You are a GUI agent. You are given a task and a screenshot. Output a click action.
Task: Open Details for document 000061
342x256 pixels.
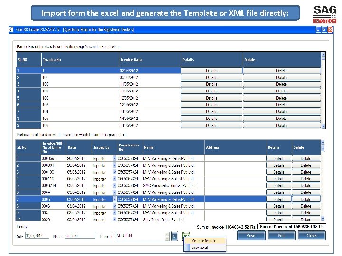click(279, 165)
